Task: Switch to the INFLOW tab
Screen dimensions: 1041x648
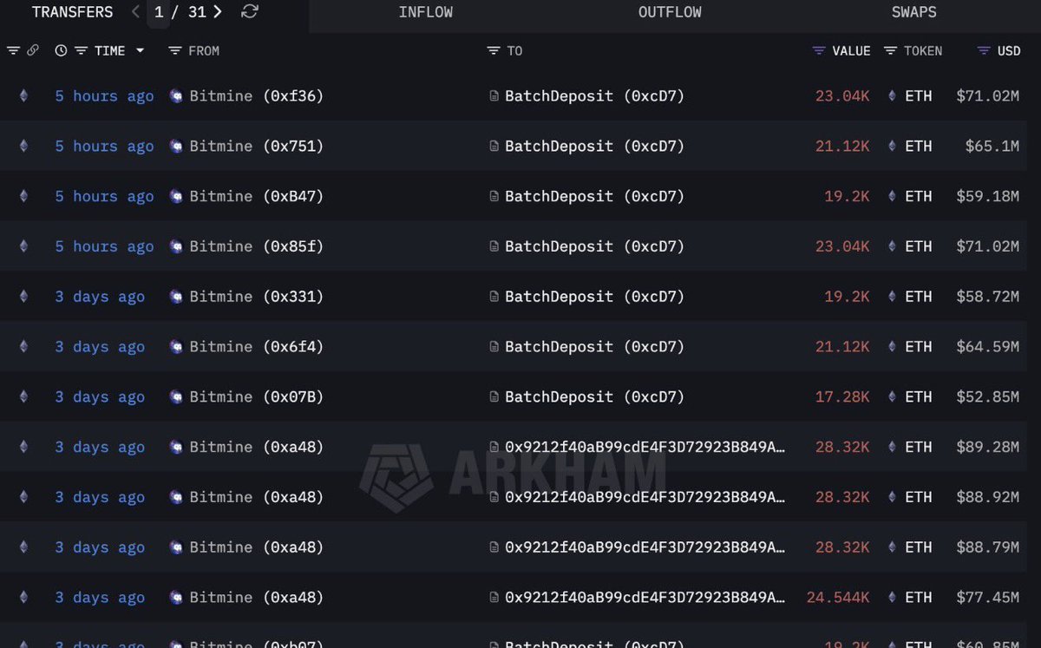Action: [x=425, y=13]
